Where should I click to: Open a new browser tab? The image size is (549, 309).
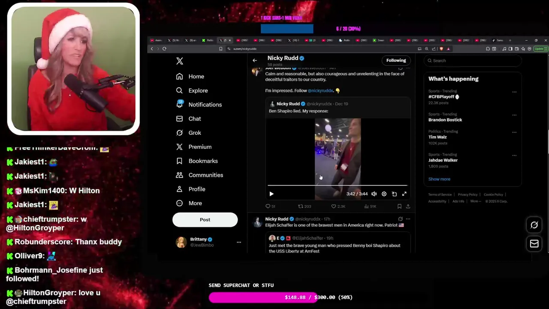click(x=510, y=40)
